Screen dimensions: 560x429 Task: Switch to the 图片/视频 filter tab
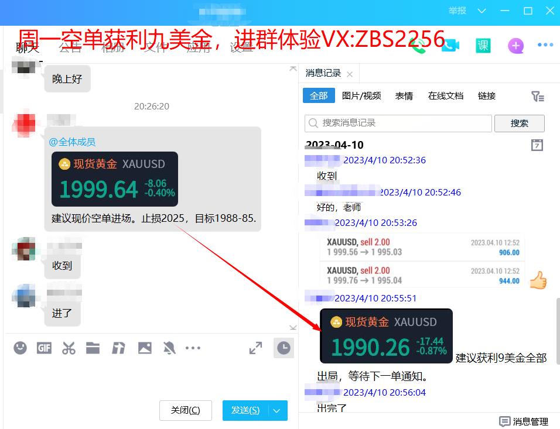click(x=361, y=96)
